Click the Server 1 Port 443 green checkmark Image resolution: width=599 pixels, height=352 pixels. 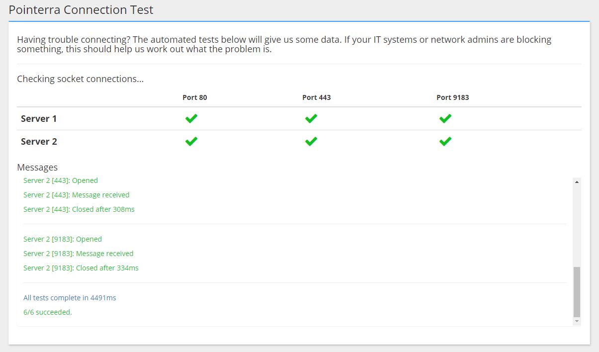pyautogui.click(x=311, y=118)
